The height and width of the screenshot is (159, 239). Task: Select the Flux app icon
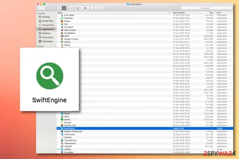(x=62, y=24)
